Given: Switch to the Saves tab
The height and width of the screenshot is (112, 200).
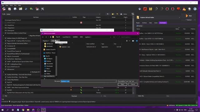Looking at the screenshot, I should point(156,23).
